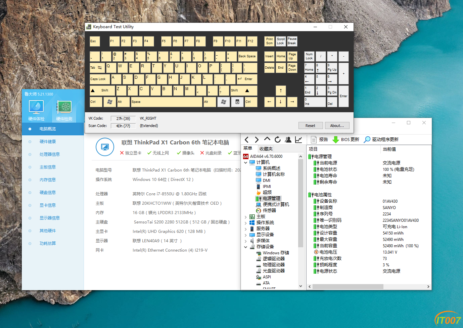The height and width of the screenshot is (328, 463).
Task: Click the Back Space key on the test keyboard
Action: (x=247, y=56)
